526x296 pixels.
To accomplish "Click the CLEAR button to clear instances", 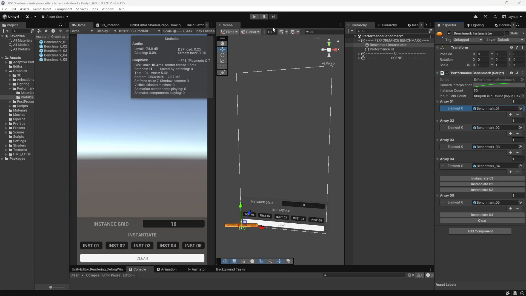I will tap(142, 258).
